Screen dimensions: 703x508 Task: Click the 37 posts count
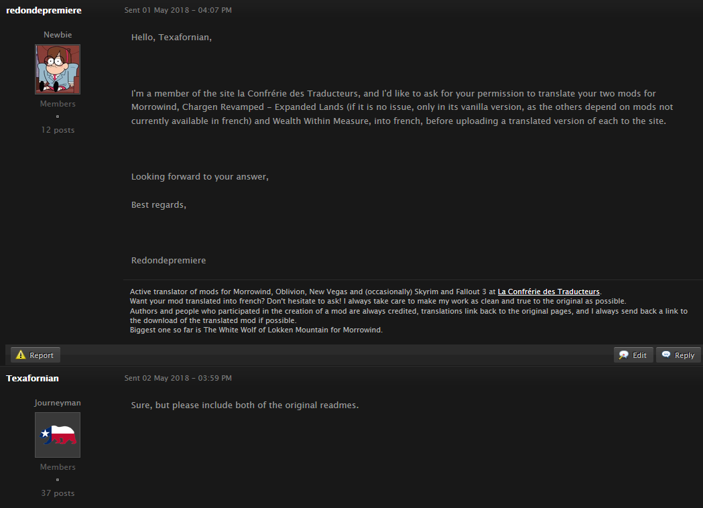tap(58, 493)
